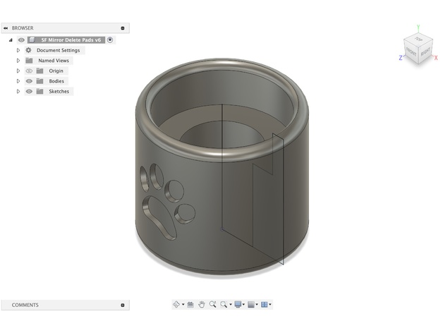Image resolution: width=443 pixels, height=333 pixels.
Task: Click the Viewports layout icon
Action: click(265, 304)
